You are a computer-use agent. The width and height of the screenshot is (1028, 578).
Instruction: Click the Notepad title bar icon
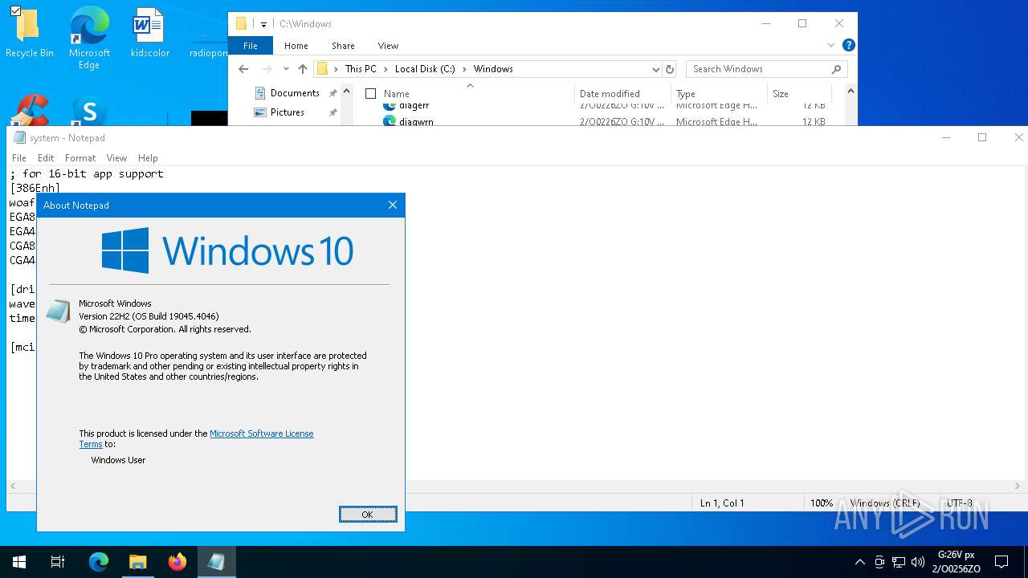click(19, 137)
